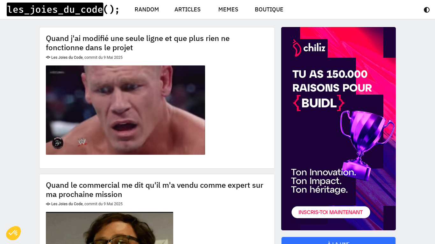Open post about modifying a single line
Image resolution: width=435 pixels, height=244 pixels.
pyautogui.click(x=138, y=43)
